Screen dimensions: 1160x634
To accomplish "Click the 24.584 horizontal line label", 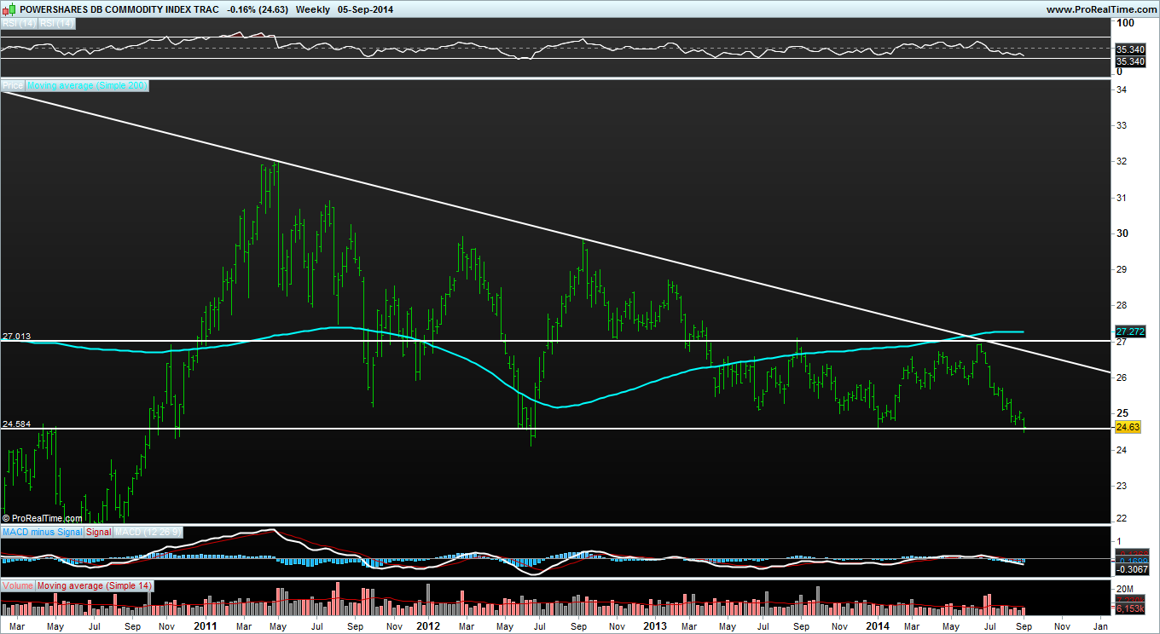I will (16, 424).
